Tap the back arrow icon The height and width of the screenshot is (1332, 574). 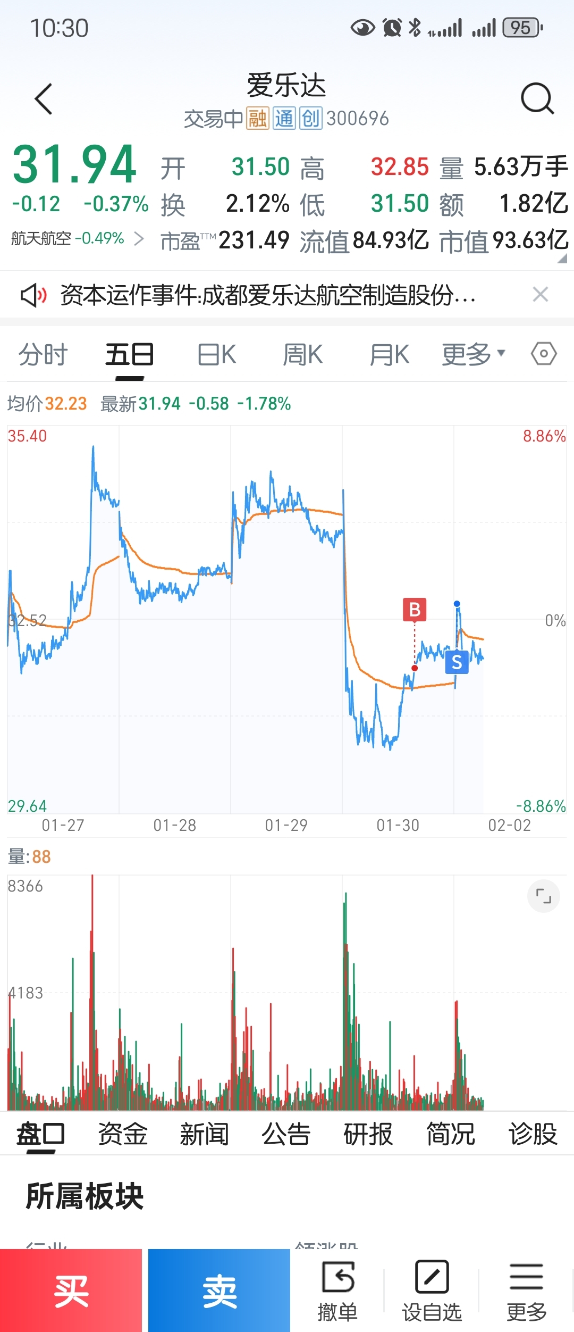(44, 99)
